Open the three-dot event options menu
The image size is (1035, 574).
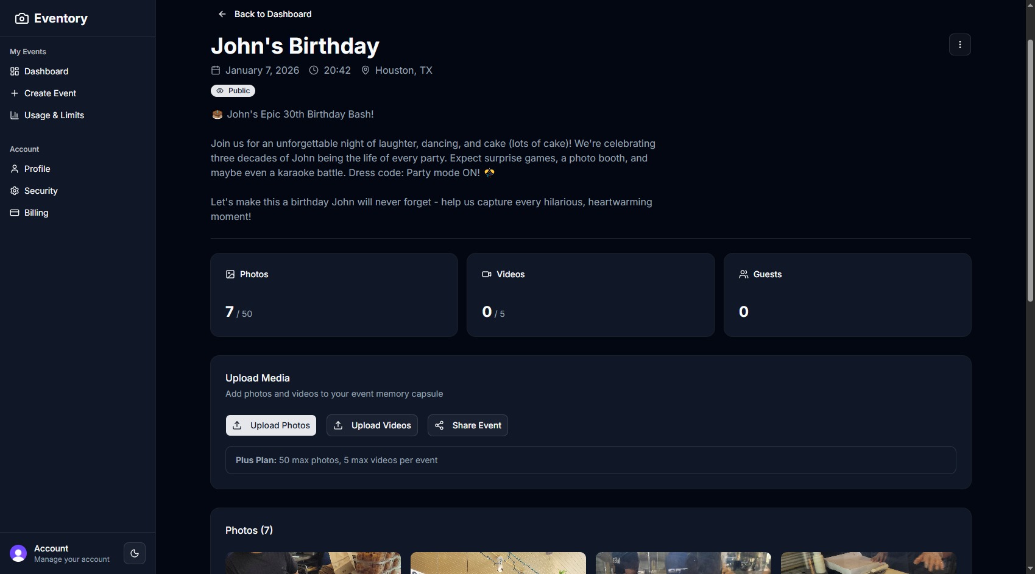pos(959,44)
